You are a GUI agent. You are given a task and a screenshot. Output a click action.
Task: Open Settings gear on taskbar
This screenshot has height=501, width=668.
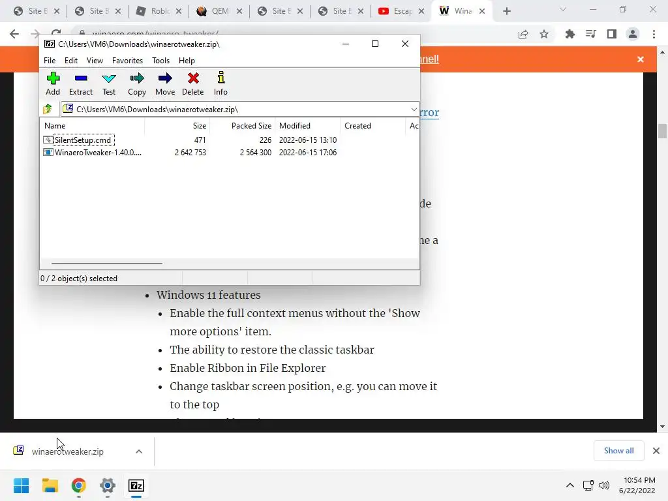108,485
